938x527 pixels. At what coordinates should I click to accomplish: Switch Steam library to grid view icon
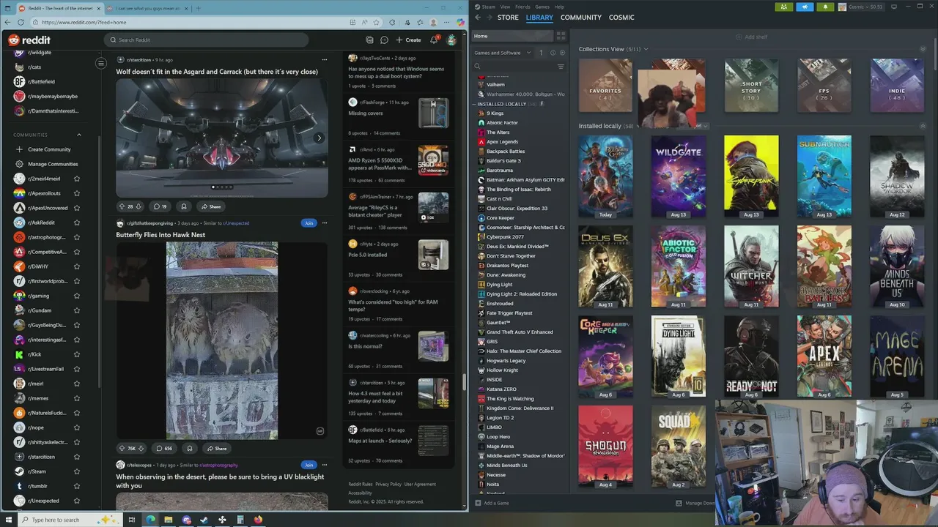click(561, 36)
